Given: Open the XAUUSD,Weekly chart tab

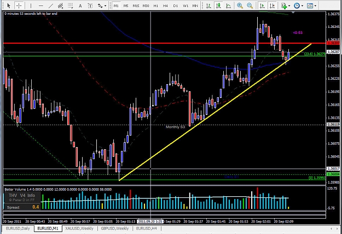Looking at the screenshot, I should (x=79, y=229).
